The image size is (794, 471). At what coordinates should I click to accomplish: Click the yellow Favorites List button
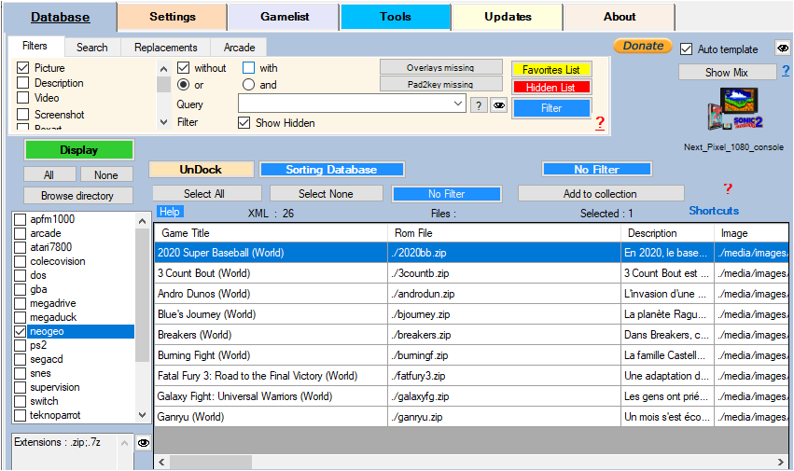coord(550,69)
